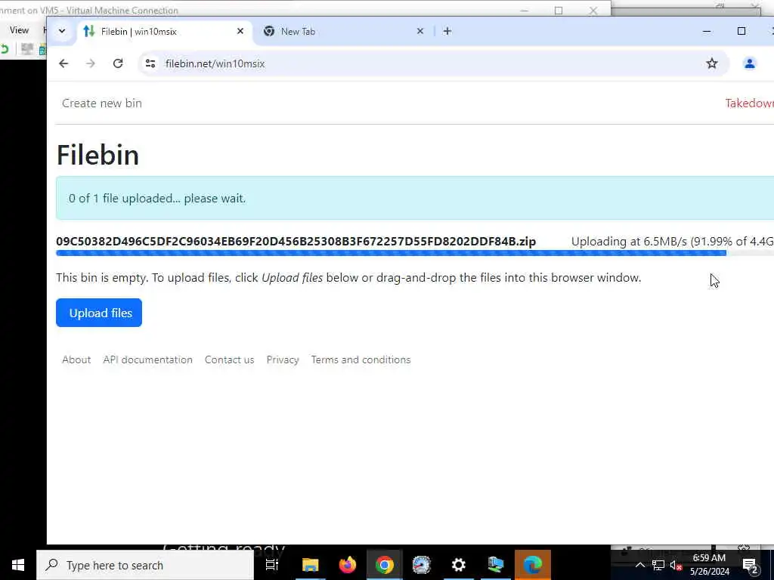Open the 6:59 AM clock and date
The image size is (774, 580).
[x=709, y=565]
